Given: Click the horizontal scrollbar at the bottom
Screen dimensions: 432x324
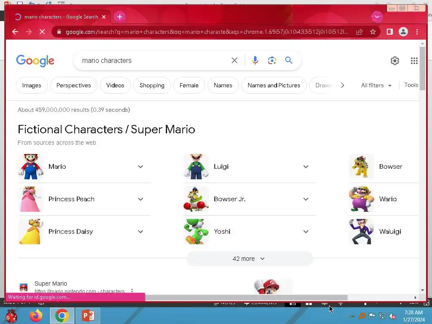Looking at the screenshot, I should click(246, 297).
